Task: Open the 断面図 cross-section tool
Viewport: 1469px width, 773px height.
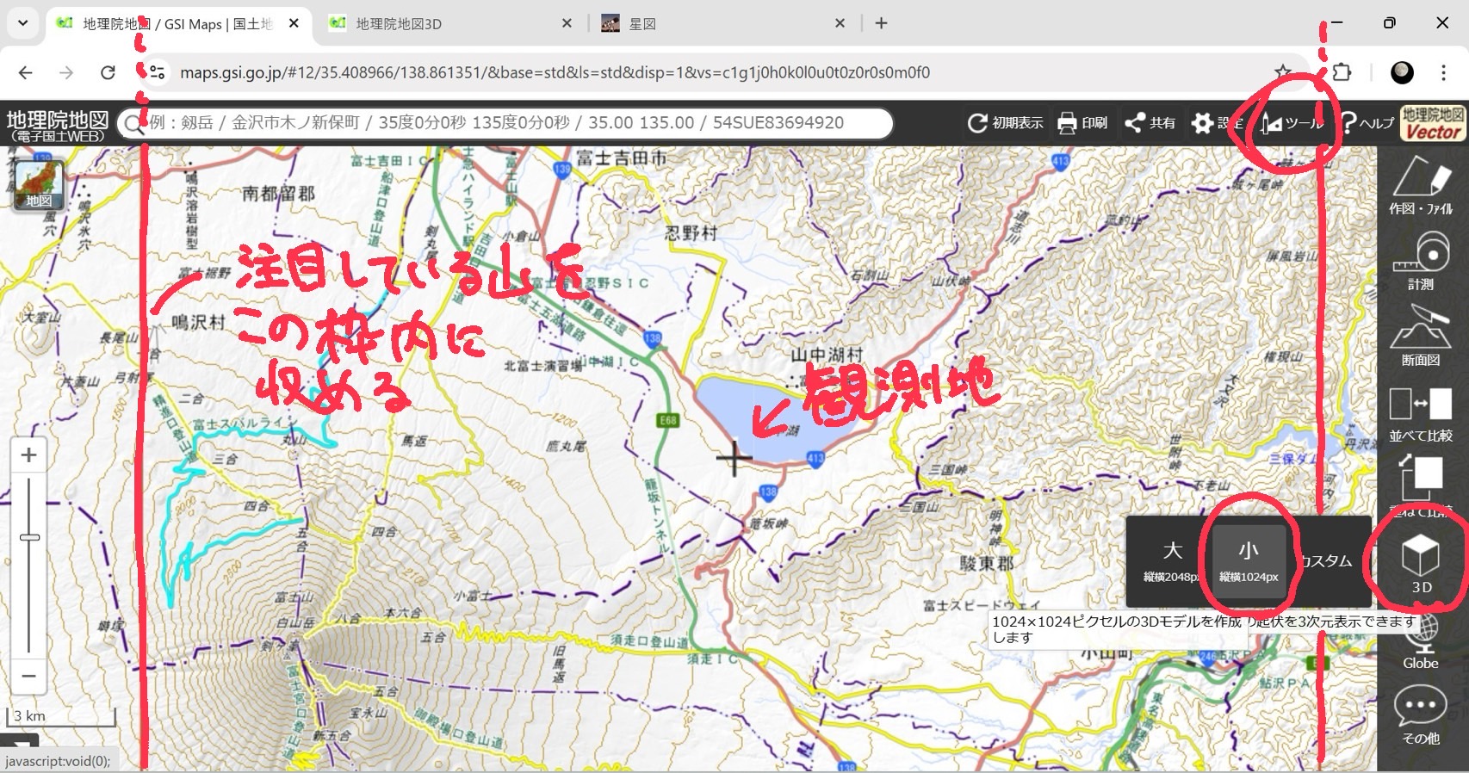Action: 1421,337
